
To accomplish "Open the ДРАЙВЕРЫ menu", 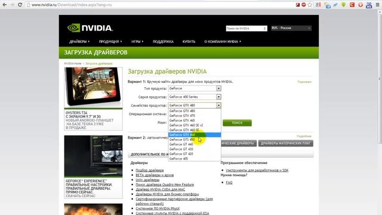I will pyautogui.click(x=79, y=42).
